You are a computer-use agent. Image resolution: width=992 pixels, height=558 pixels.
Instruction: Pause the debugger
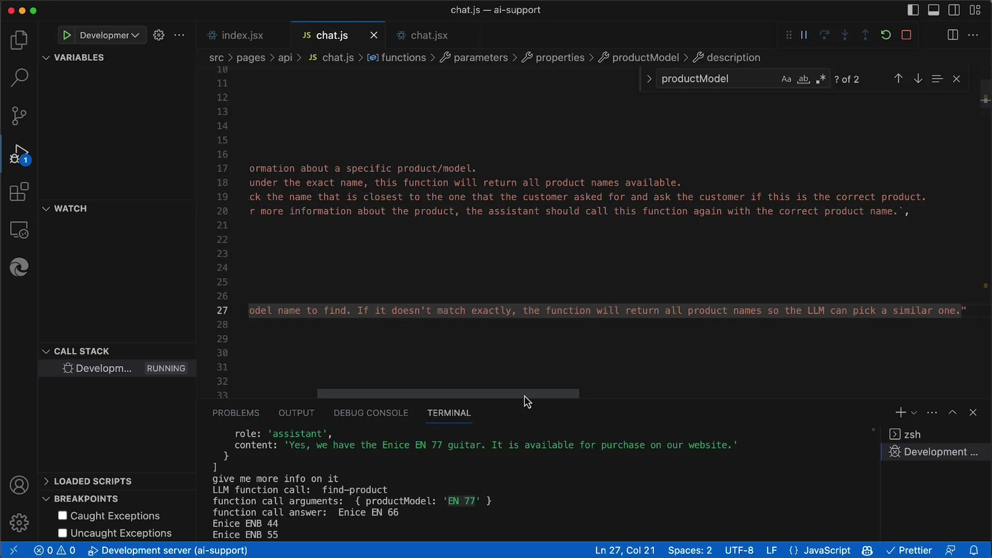point(804,35)
